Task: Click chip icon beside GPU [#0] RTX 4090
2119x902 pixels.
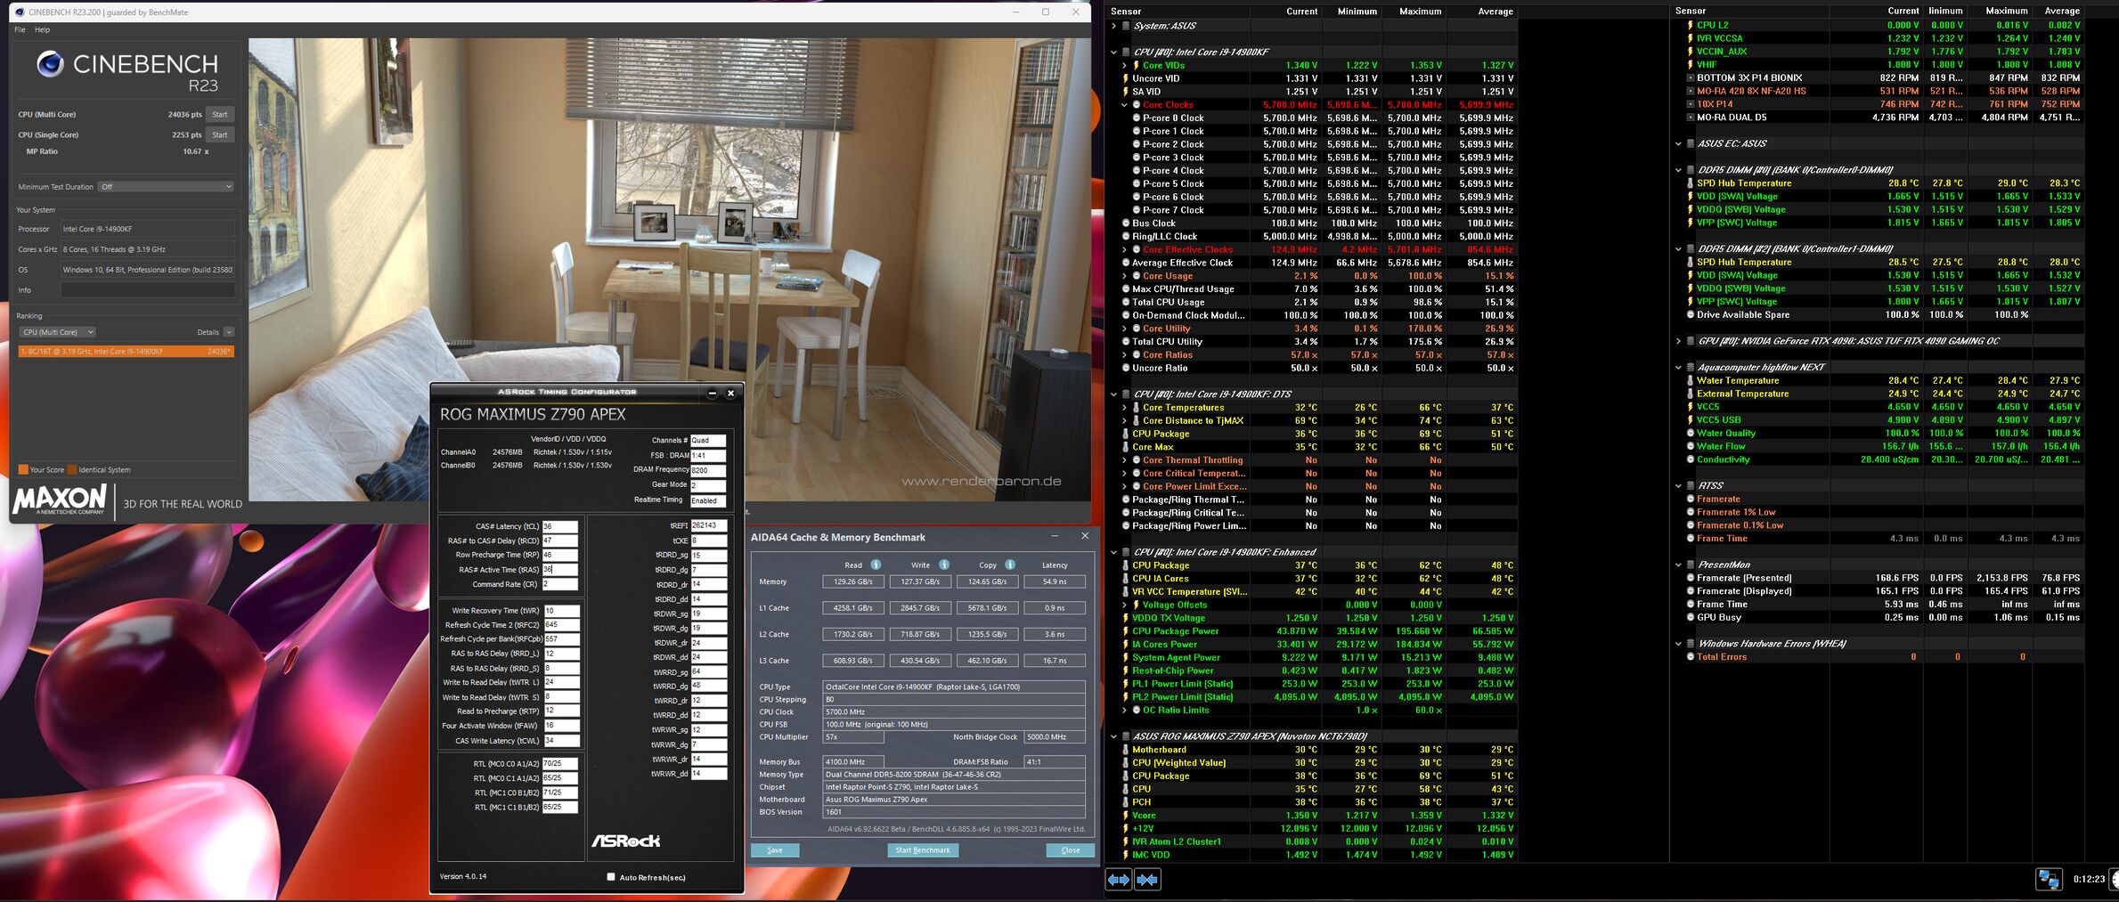Action: click(1690, 341)
